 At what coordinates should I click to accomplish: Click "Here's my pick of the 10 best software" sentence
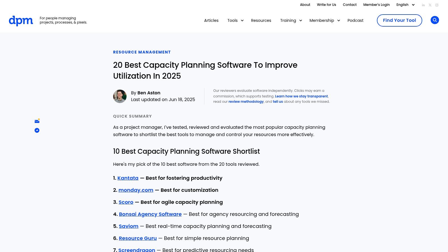pyautogui.click(x=186, y=164)
